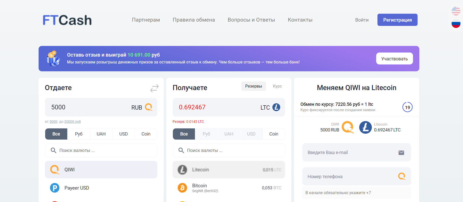The width and height of the screenshot is (463, 202).
Task: Select Coin filter under Отдаете
Action: (x=146, y=134)
